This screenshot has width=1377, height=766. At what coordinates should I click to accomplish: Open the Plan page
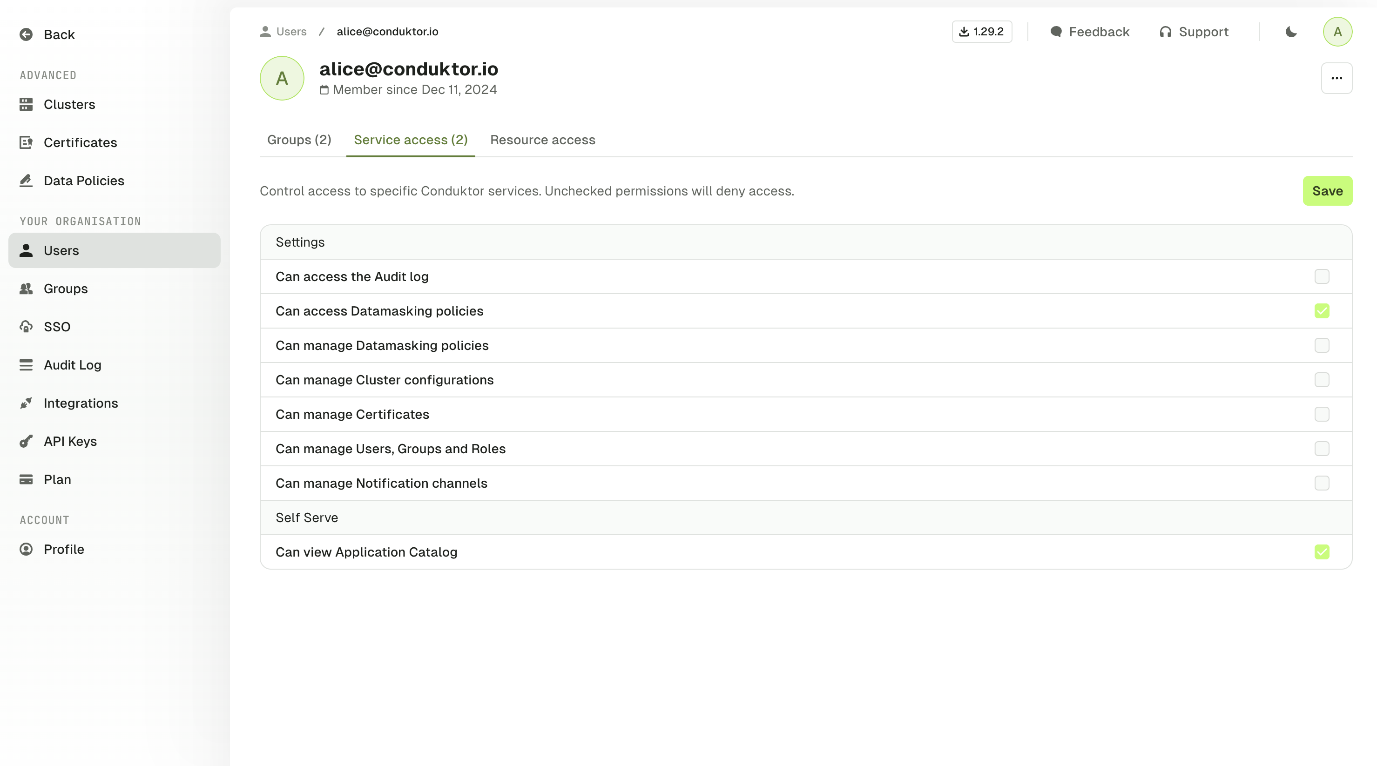[x=115, y=479]
